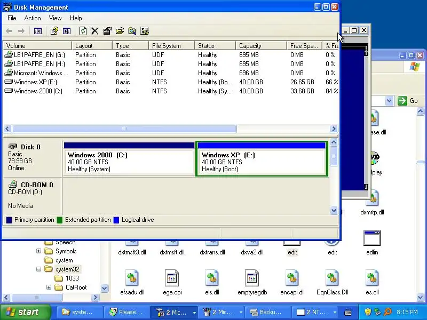The width and height of the screenshot is (427, 320).
Task: Expand the Symbols folder in Explorer tree
Action: pyautogui.click(x=38, y=251)
